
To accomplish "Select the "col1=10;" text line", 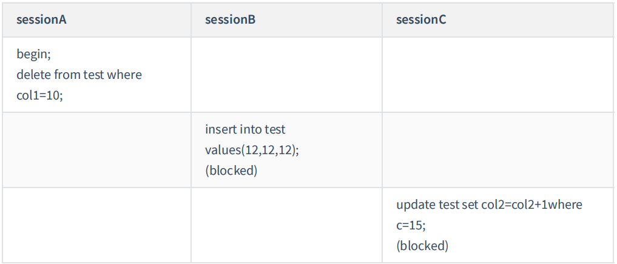I will tap(39, 95).
